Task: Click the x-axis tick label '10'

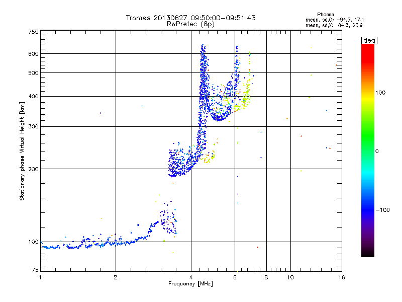Action: coord(290,277)
